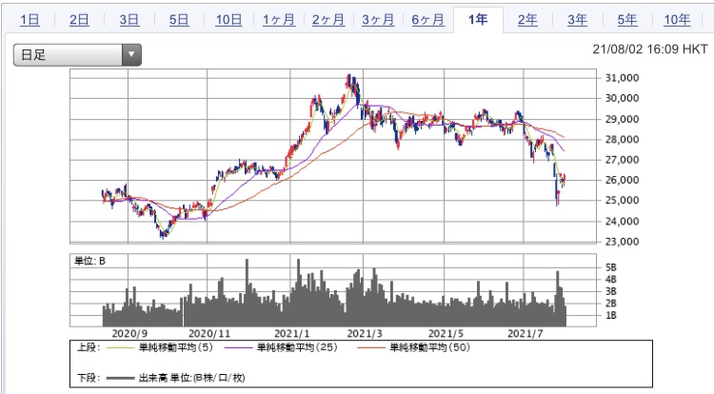Click the 2021/5 date axis label
Screen dimensions: 714x394
pyautogui.click(x=446, y=333)
